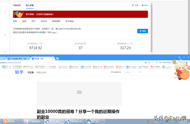Open 帮助 with the question mark icon
Image resolution: width=190 pixels, height=124 pixels.
[145, 5]
